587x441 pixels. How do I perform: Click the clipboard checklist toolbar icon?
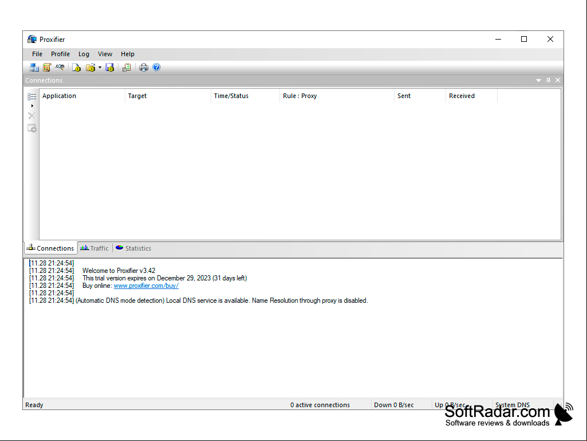127,68
